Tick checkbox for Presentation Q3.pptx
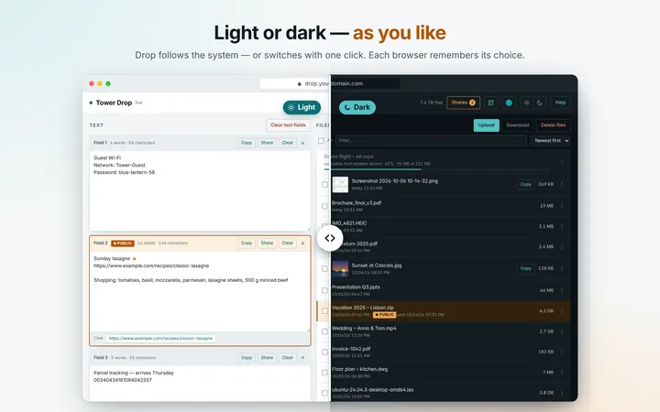The width and height of the screenshot is (660, 412). 324,290
